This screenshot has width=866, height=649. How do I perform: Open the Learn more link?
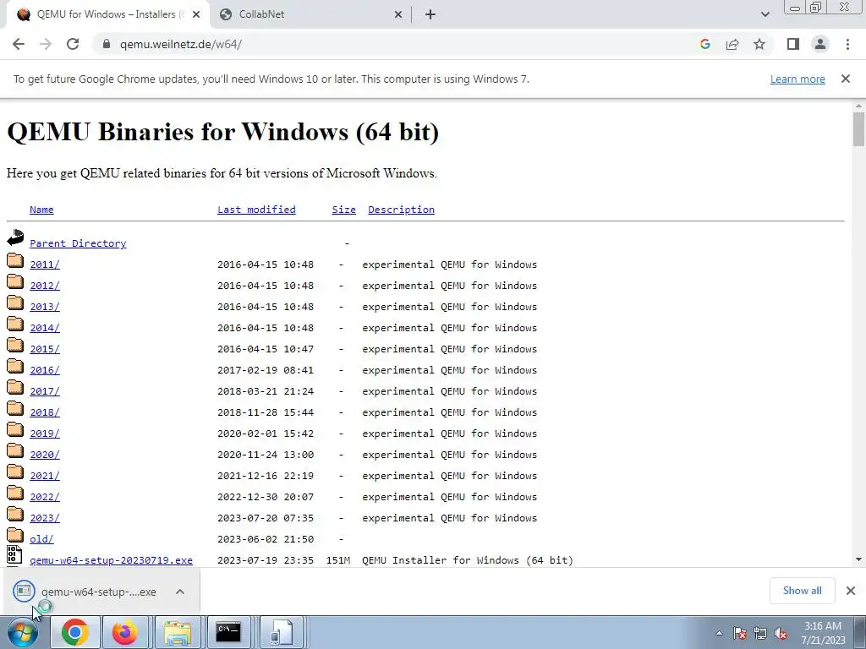(797, 79)
